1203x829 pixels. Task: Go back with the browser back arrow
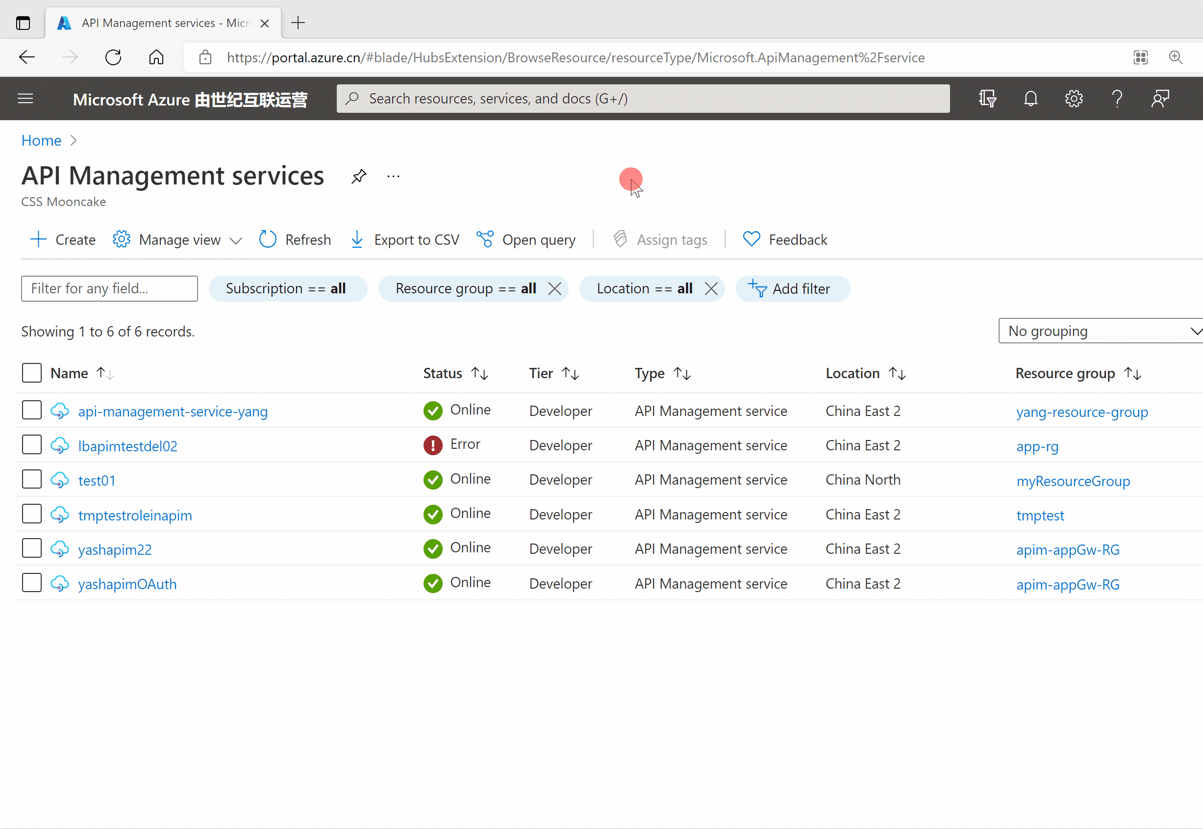pyautogui.click(x=26, y=57)
